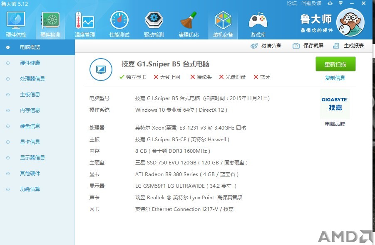Screen dimensions: 375x245
Task: Select 内存信息 in the sidebar
Action: (37, 110)
